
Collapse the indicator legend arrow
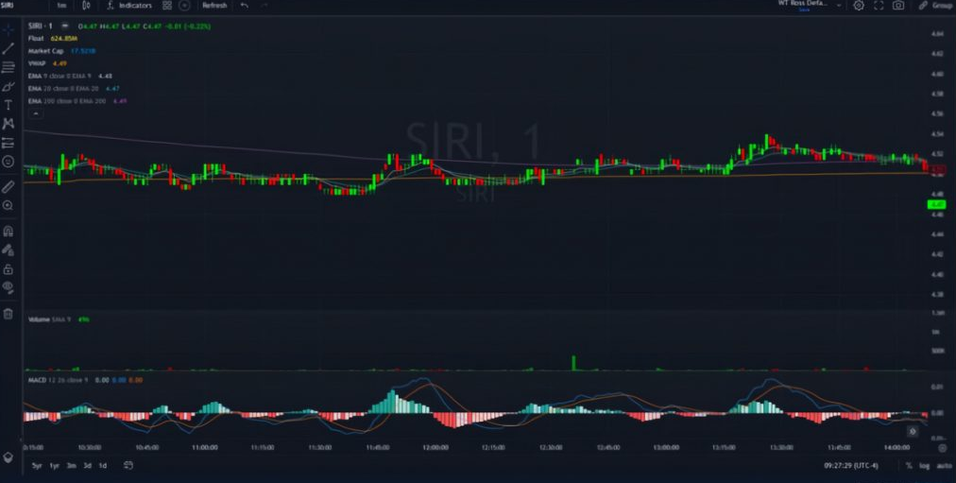pos(35,114)
